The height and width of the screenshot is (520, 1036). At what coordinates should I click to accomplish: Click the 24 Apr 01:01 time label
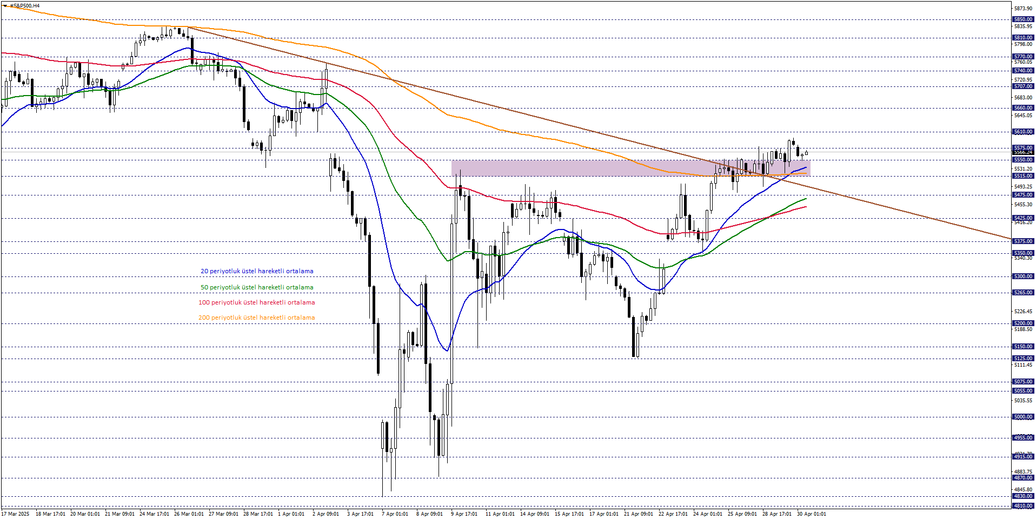point(708,514)
